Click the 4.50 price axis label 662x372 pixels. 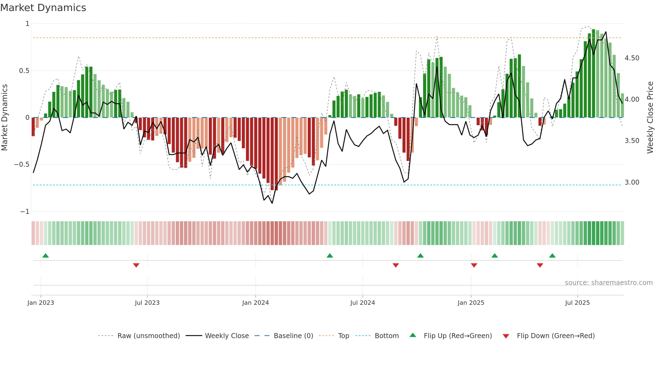[x=632, y=58]
